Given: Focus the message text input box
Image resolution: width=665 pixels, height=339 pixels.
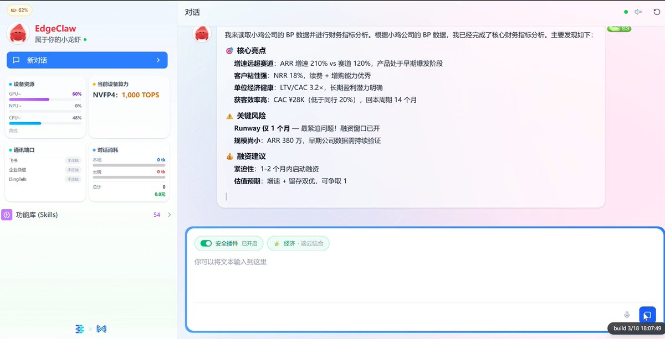Looking at the screenshot, I should click(x=424, y=279).
